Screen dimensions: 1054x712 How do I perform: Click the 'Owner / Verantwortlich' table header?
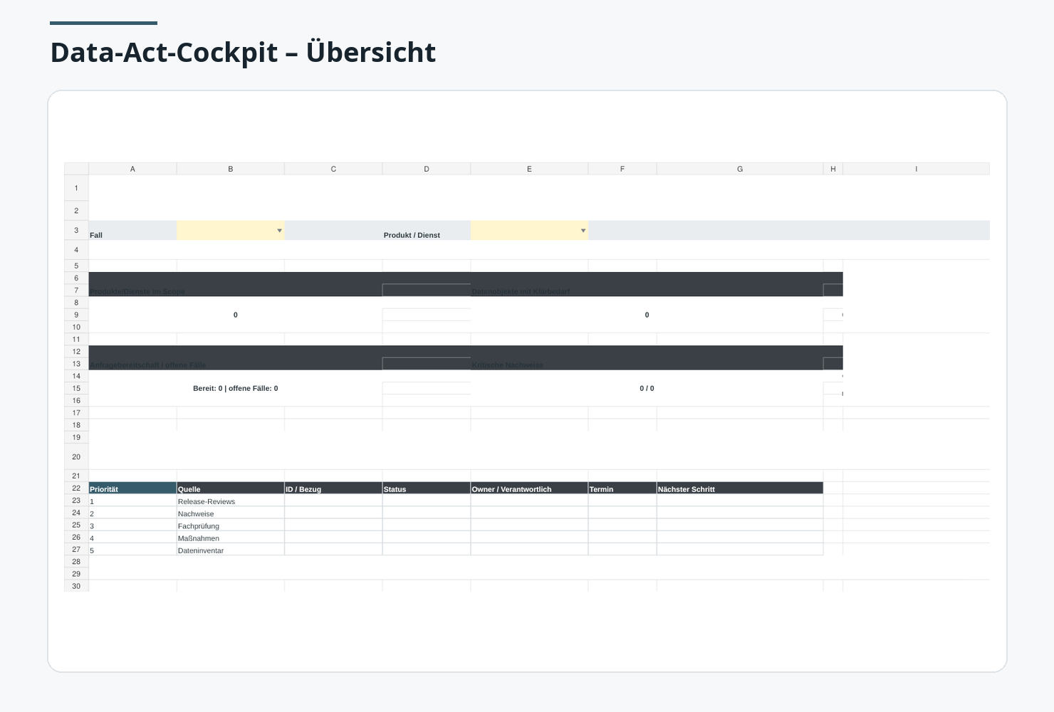tap(529, 488)
